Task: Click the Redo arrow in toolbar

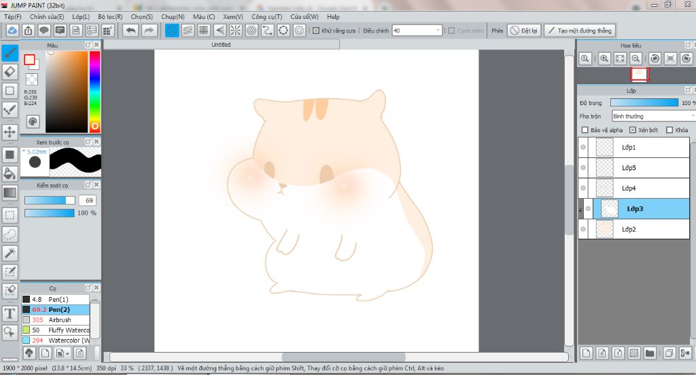Action: (x=149, y=31)
